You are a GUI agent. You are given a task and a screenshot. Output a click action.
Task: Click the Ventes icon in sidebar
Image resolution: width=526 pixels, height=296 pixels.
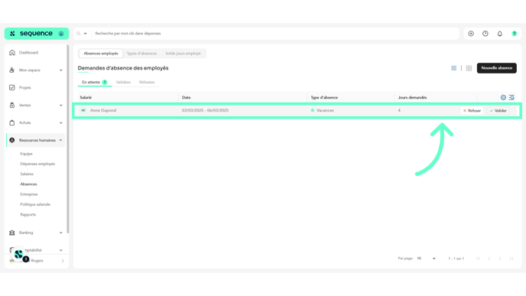[12, 105]
